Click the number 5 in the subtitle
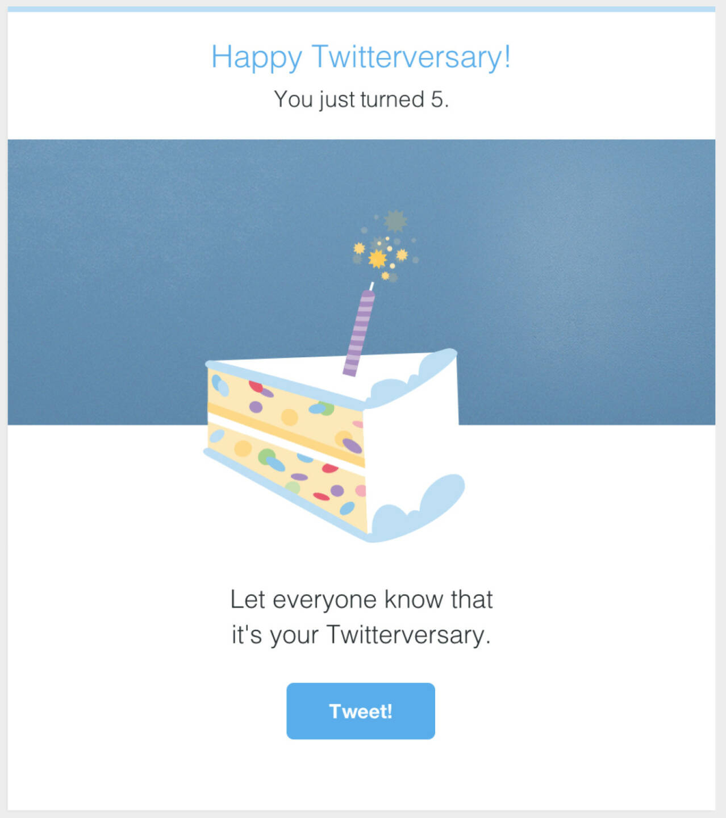 [x=437, y=99]
